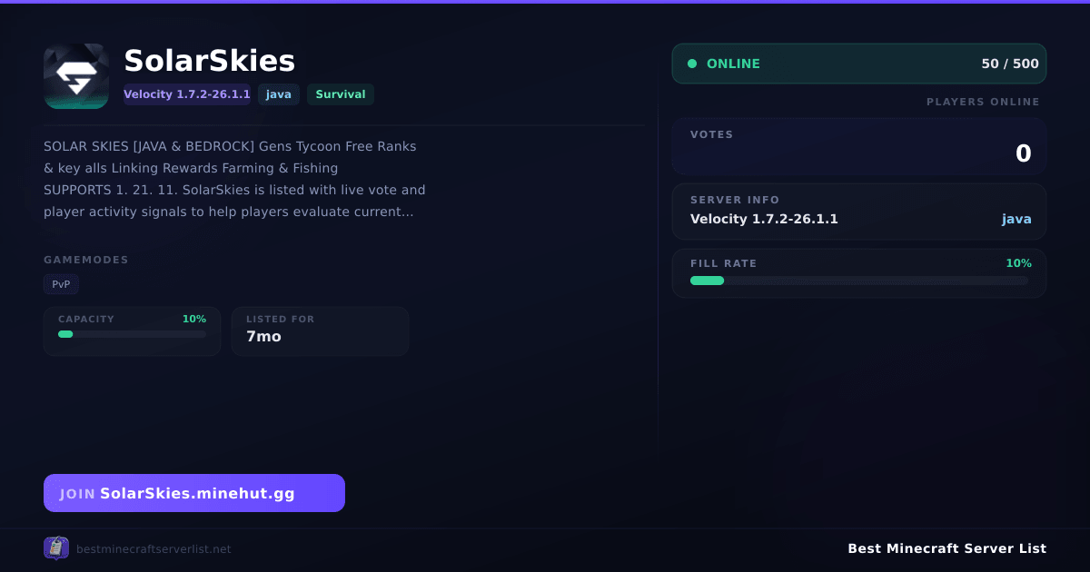Click the 10% value in the Capacity card
Viewport: 1090px width, 572px height.
coord(194,319)
